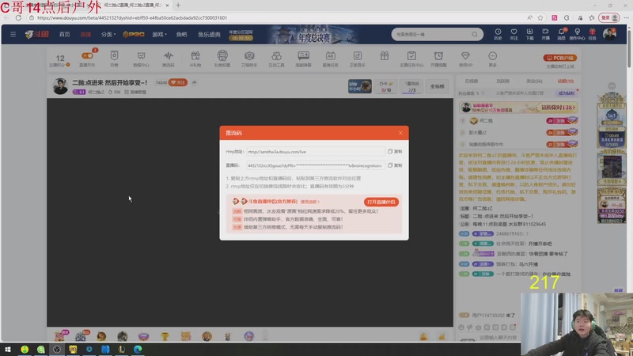Screen dimensions: 633x356
Task: Open the 开播 go-live icon
Action: [x=545, y=34]
